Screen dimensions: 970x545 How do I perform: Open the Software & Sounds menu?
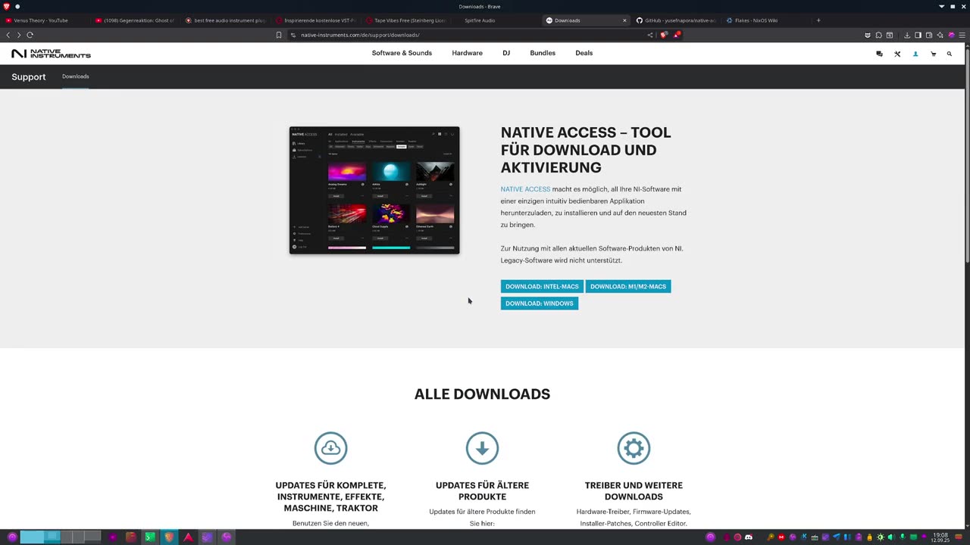(x=402, y=53)
